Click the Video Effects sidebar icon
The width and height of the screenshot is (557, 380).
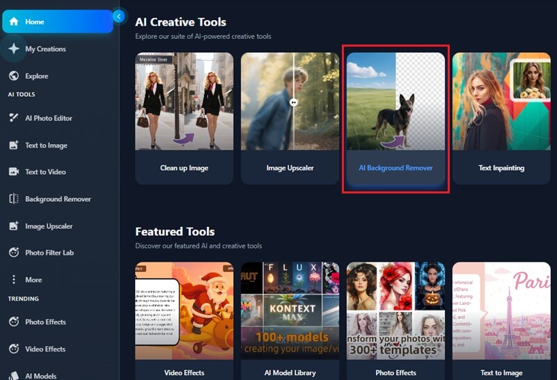click(14, 349)
